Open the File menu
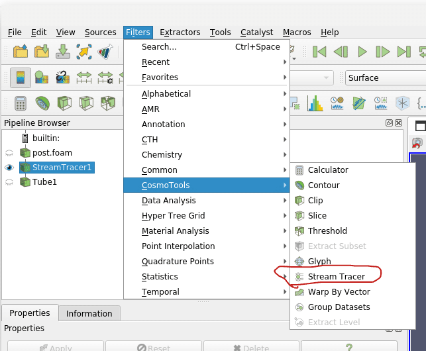Screen dimensions: 426x351 tap(15, 32)
